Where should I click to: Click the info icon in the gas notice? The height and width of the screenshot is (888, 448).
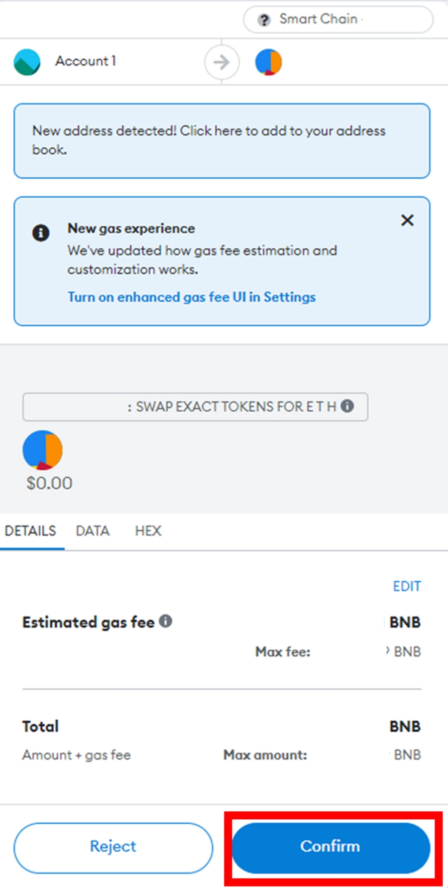41,233
